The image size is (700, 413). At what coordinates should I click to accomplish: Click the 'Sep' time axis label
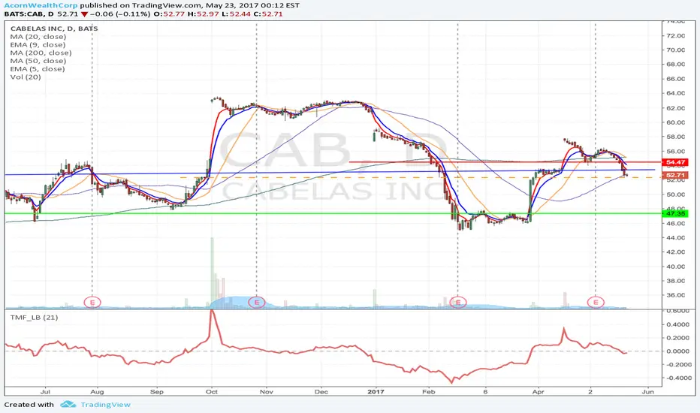coord(157,391)
